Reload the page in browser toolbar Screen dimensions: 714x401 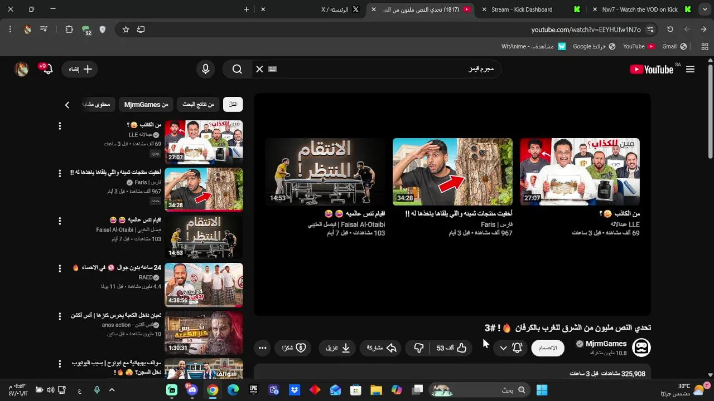click(x=670, y=30)
